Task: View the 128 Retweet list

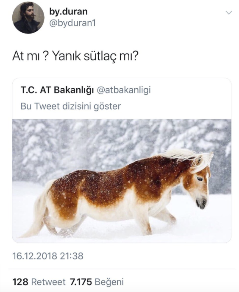Action: [x=39, y=282]
